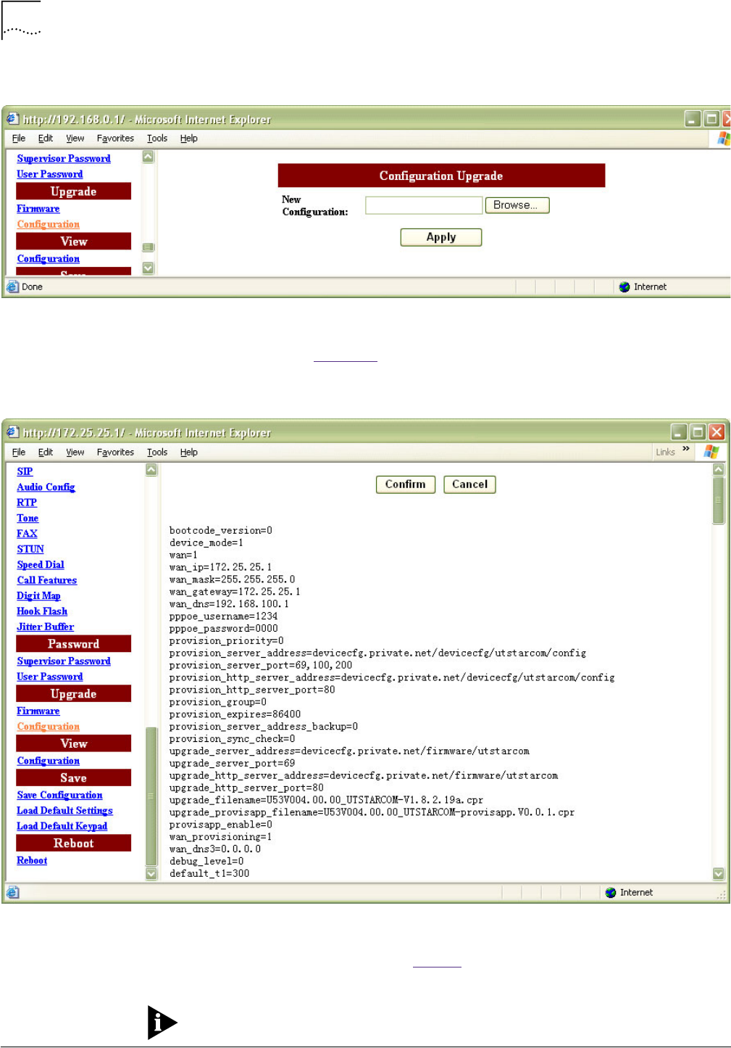Image resolution: width=731 pixels, height=1048 pixels.
Task: Click the Save Configuration link
Action: click(x=59, y=795)
